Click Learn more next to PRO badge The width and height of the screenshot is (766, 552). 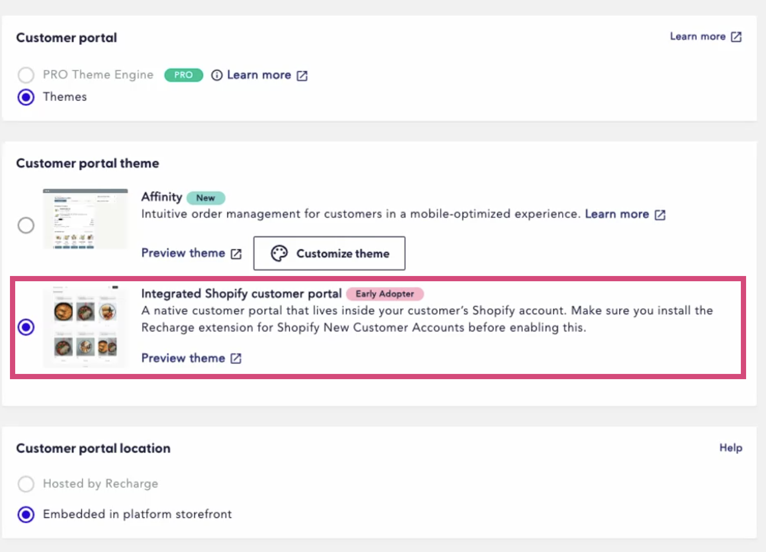coord(259,75)
